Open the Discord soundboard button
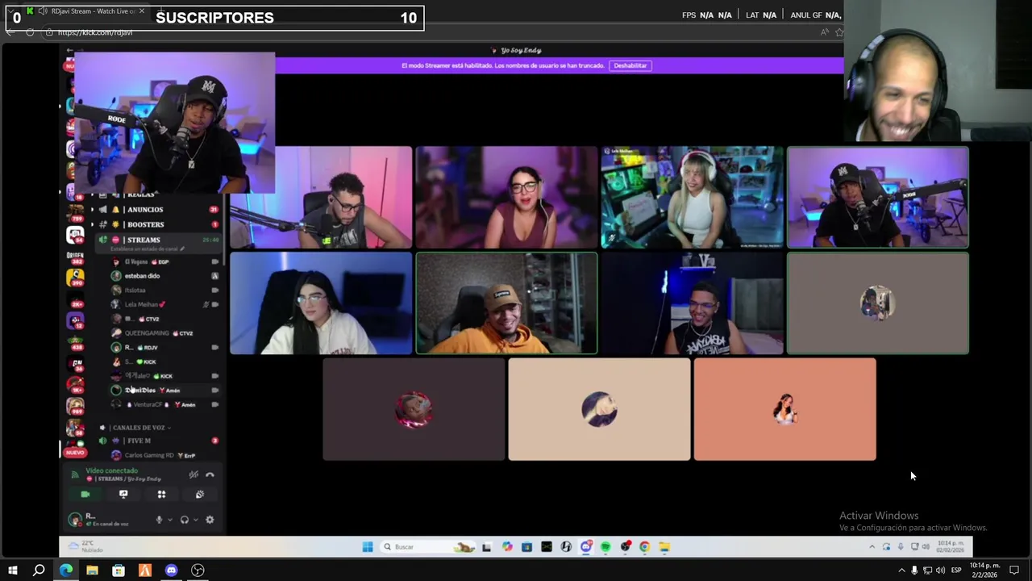 tap(199, 495)
